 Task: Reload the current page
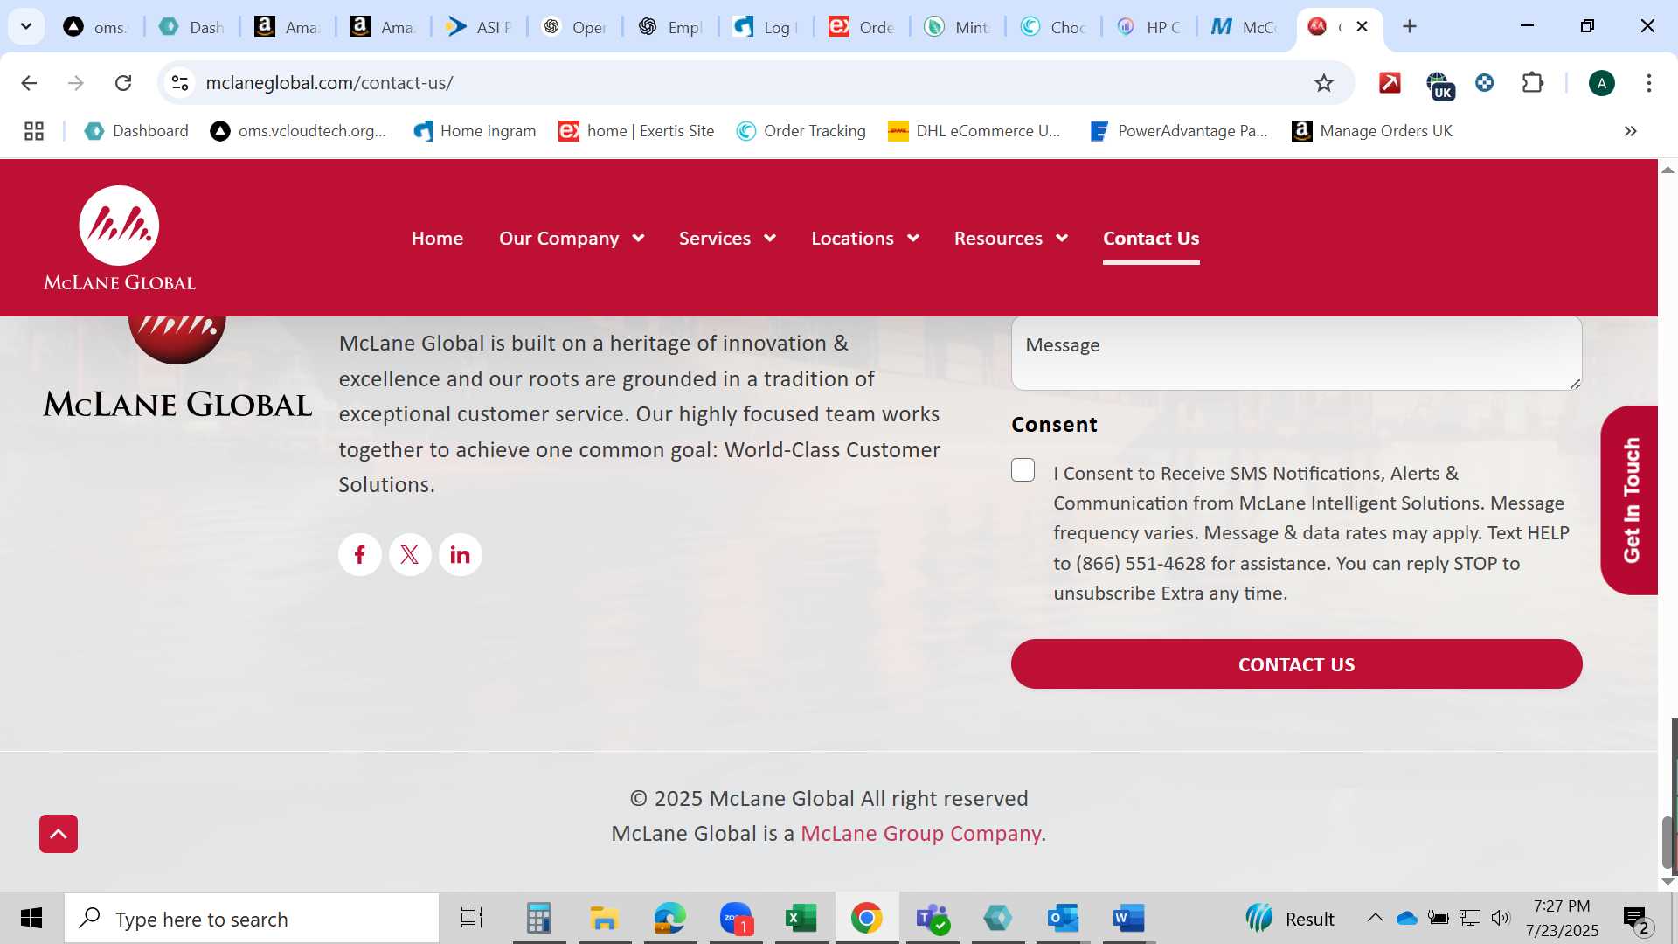point(123,83)
